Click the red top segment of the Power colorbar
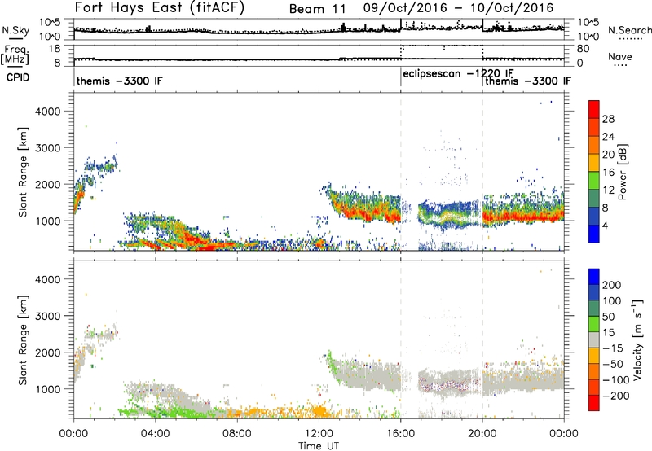Image resolution: width=652 pixels, height=451 pixels. [x=594, y=109]
